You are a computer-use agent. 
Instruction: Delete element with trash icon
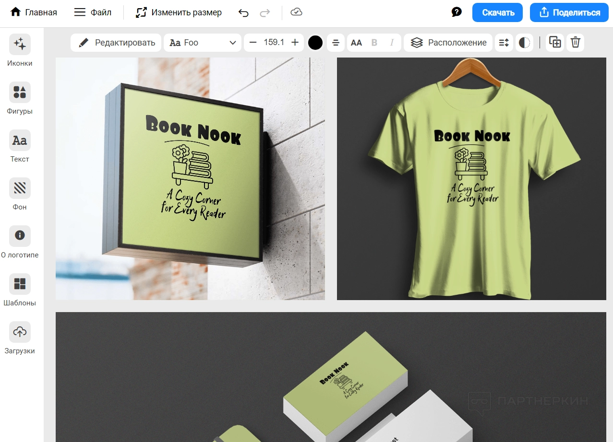click(x=575, y=43)
